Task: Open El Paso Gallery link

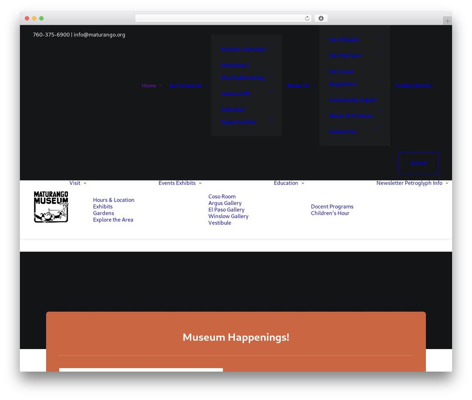Action: [226, 210]
